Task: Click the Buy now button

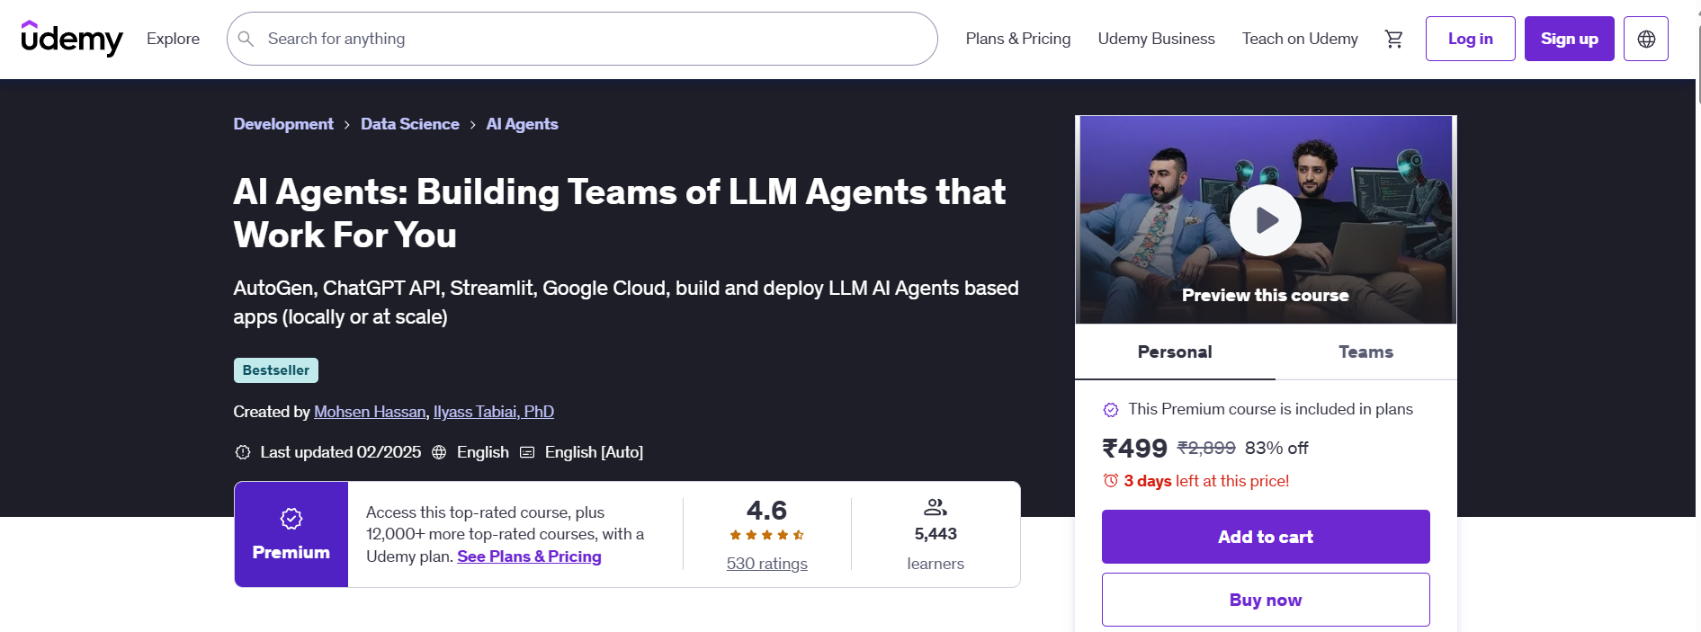Action: [1265, 600]
